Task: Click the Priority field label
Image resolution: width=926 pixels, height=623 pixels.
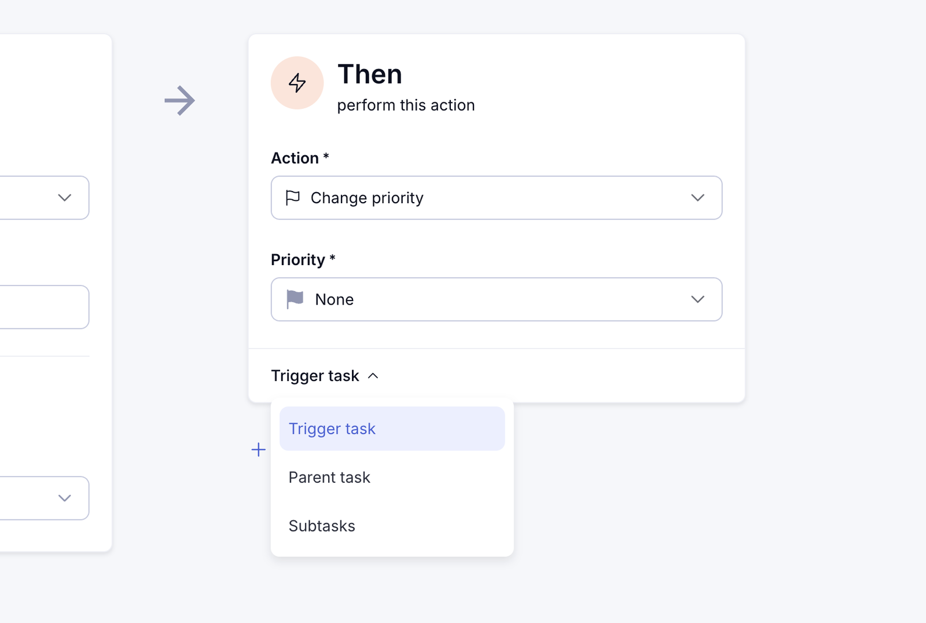Action: pos(297,259)
